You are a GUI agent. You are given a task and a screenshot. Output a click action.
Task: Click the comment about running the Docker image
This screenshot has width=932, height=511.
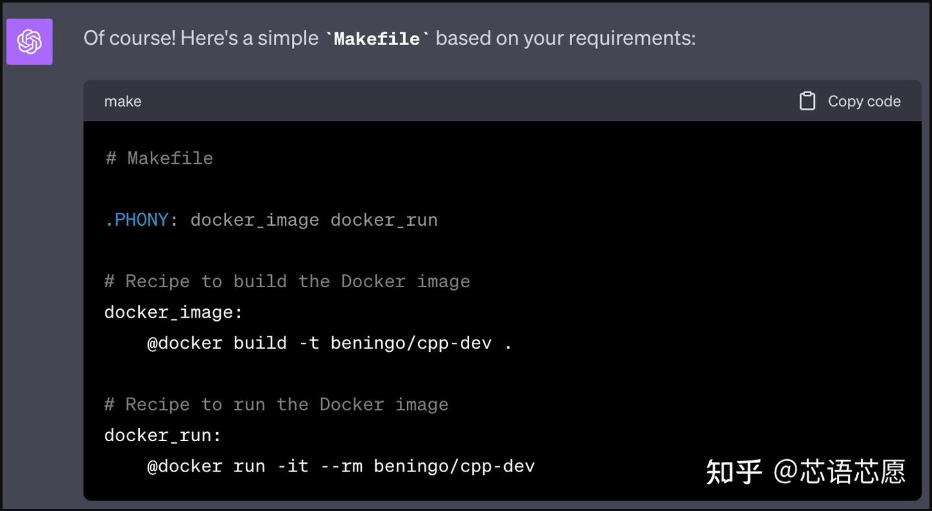click(x=276, y=404)
